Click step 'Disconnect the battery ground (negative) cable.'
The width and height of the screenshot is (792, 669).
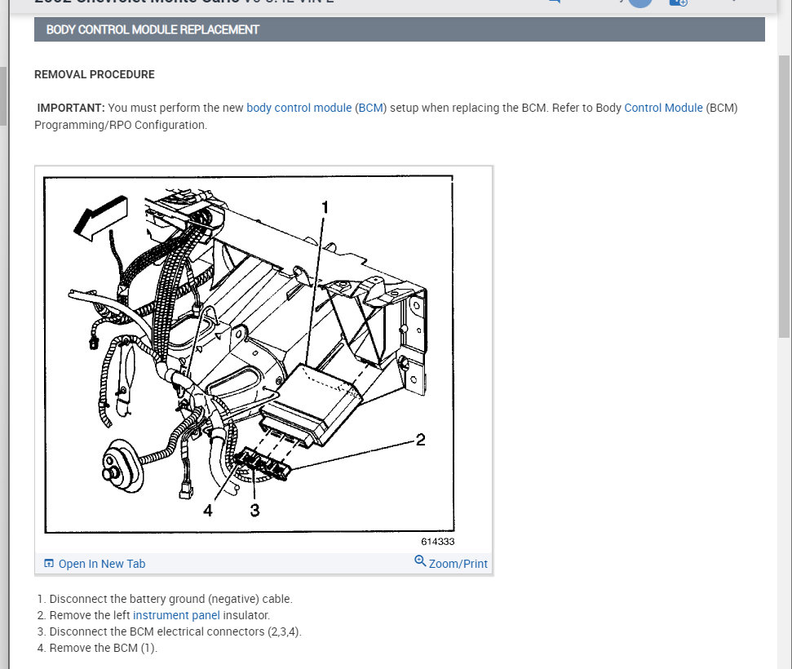tap(170, 599)
